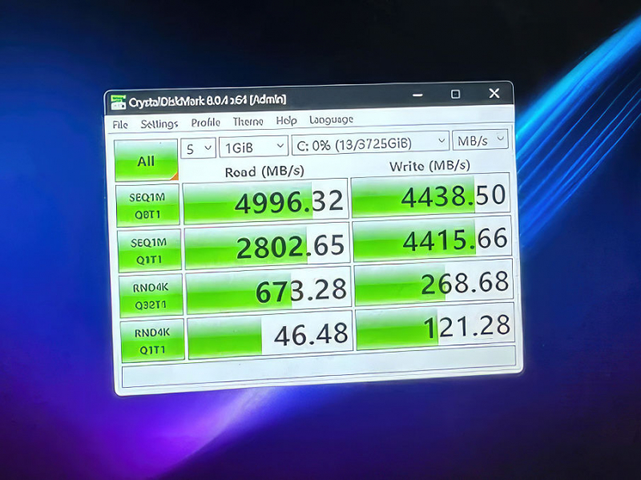Maximize the CrystalDiskMark window
641x480 pixels.
click(455, 95)
